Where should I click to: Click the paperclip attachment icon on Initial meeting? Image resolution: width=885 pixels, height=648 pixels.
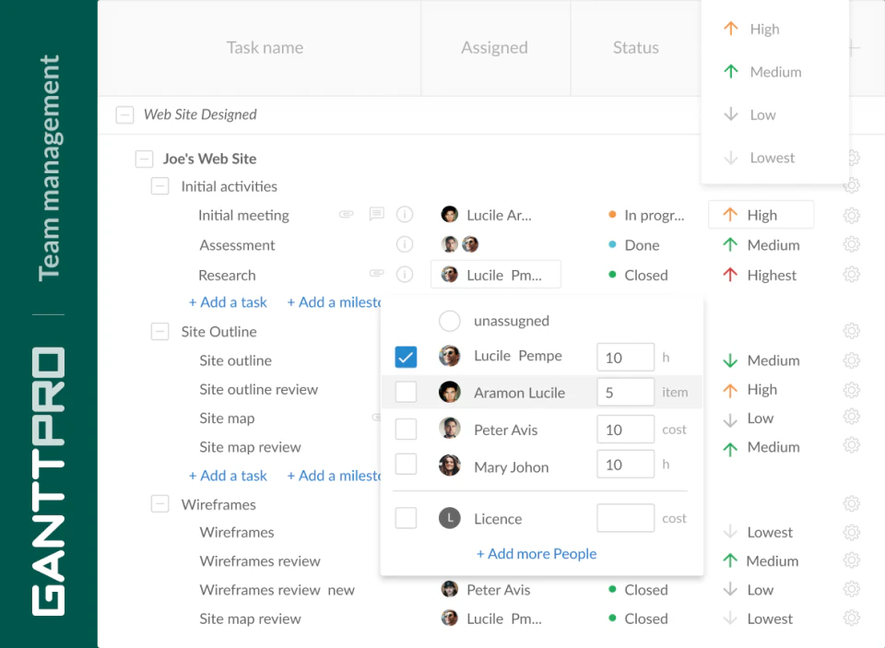coord(346,214)
